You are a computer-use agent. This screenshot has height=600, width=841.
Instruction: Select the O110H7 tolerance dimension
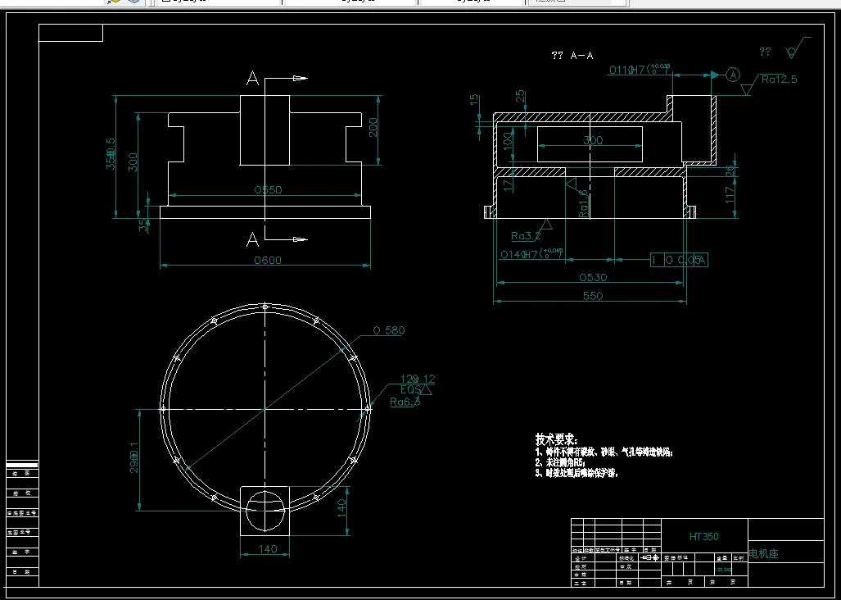(x=640, y=69)
